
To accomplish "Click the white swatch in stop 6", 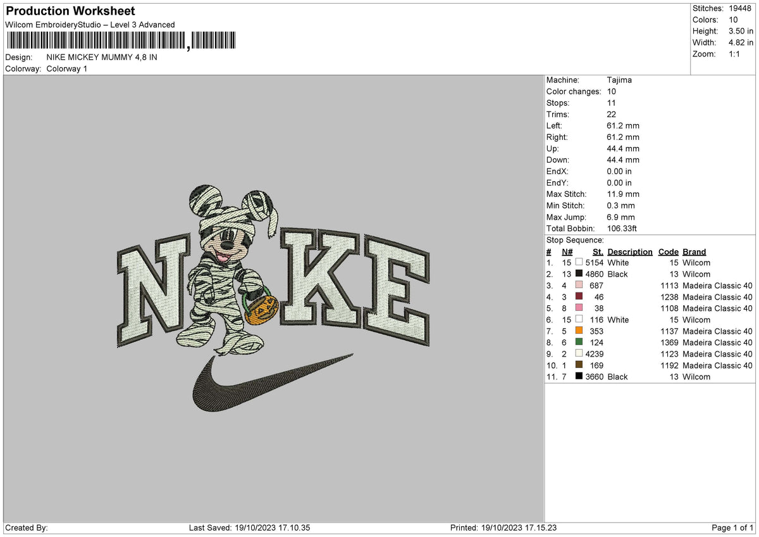I will click(x=579, y=319).
